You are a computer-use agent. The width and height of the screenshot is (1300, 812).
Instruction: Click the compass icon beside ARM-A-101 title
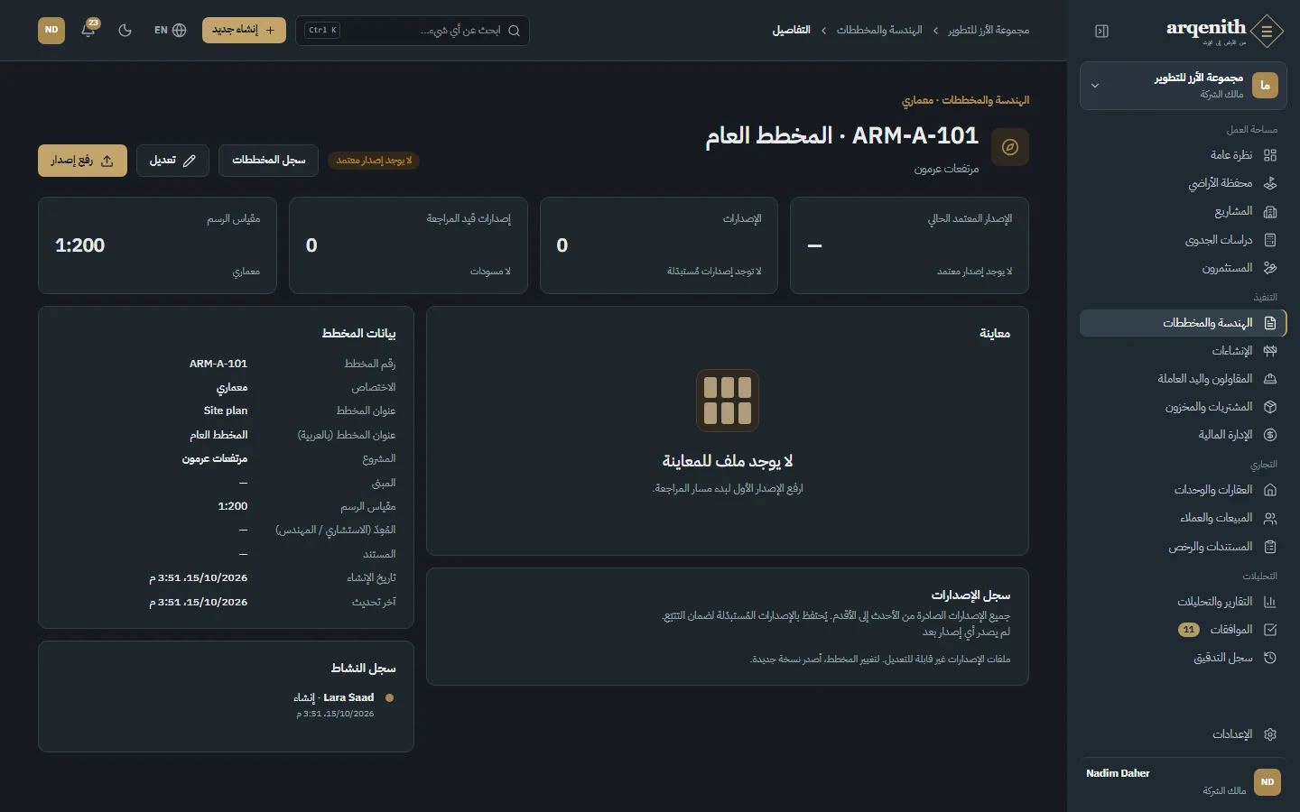coord(1010,147)
